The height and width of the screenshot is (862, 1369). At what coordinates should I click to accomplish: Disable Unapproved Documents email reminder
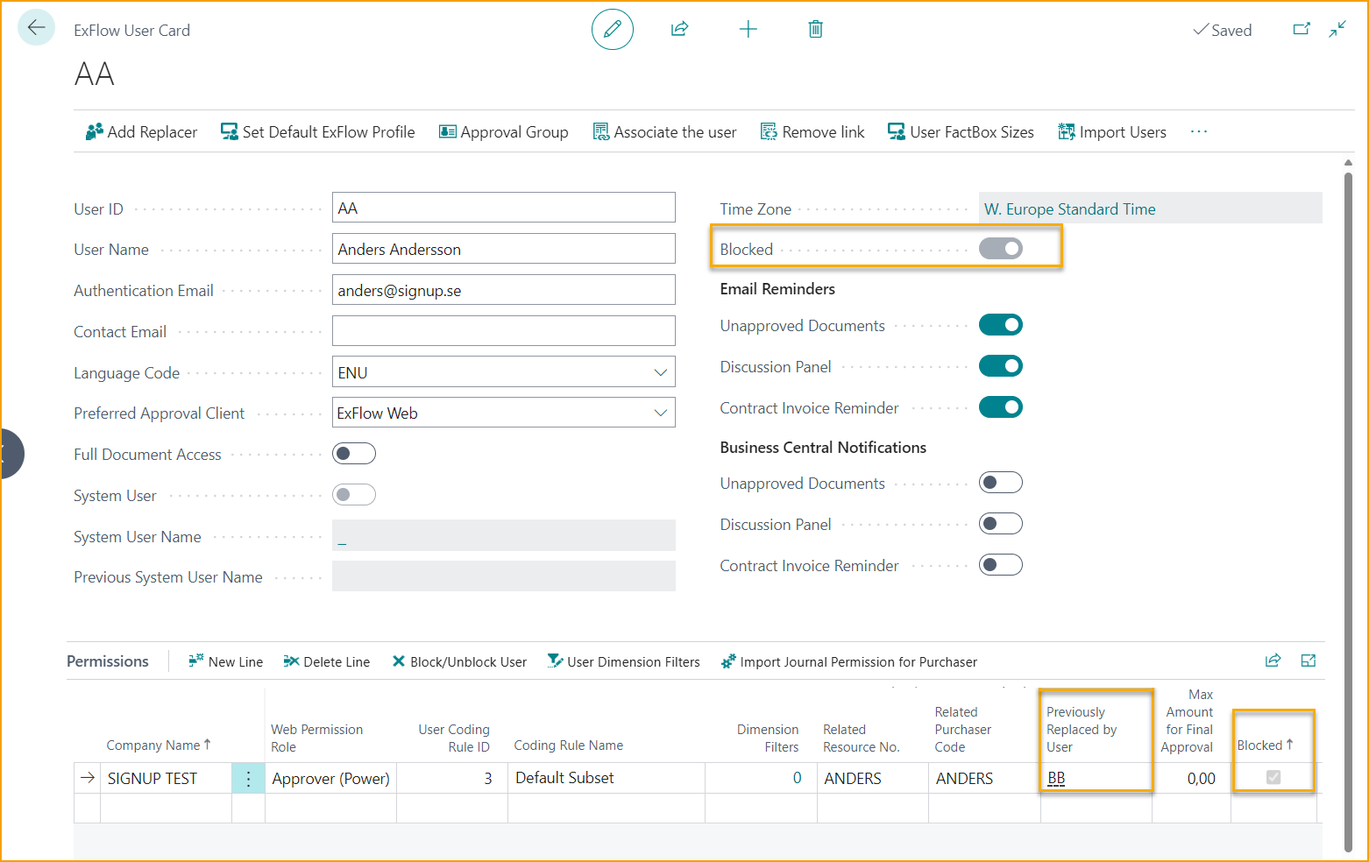(1000, 325)
